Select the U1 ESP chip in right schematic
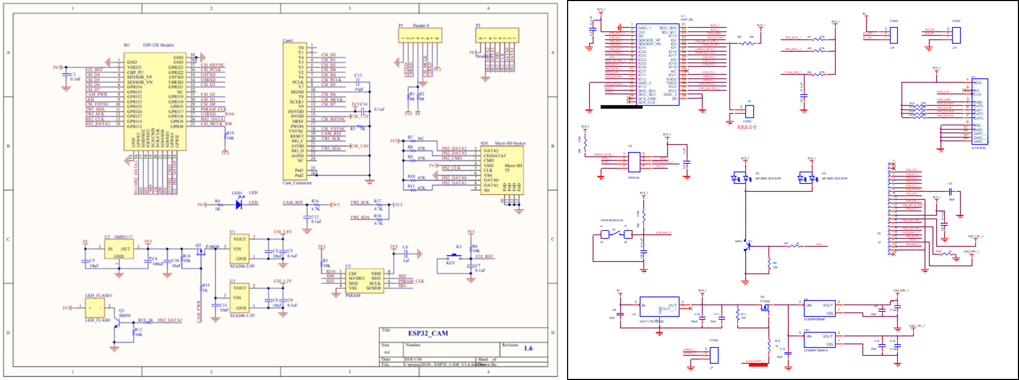 click(657, 64)
